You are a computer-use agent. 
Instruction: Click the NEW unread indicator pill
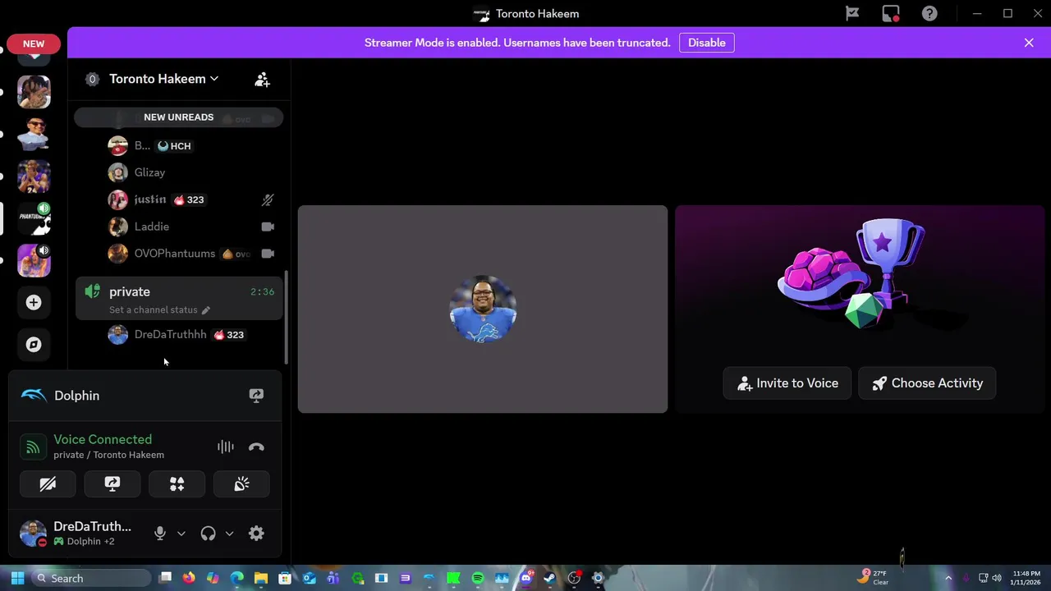click(34, 44)
